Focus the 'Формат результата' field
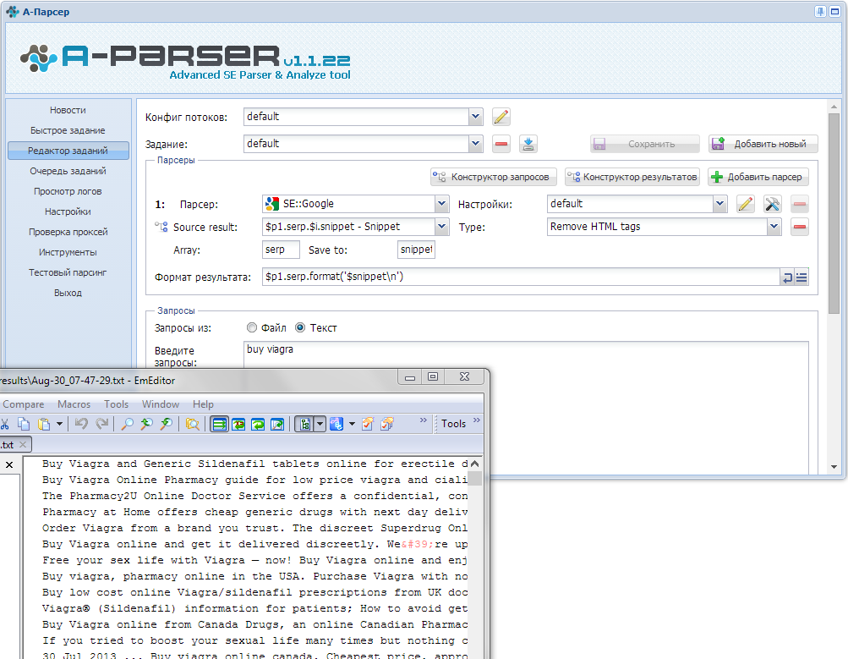 (521, 277)
